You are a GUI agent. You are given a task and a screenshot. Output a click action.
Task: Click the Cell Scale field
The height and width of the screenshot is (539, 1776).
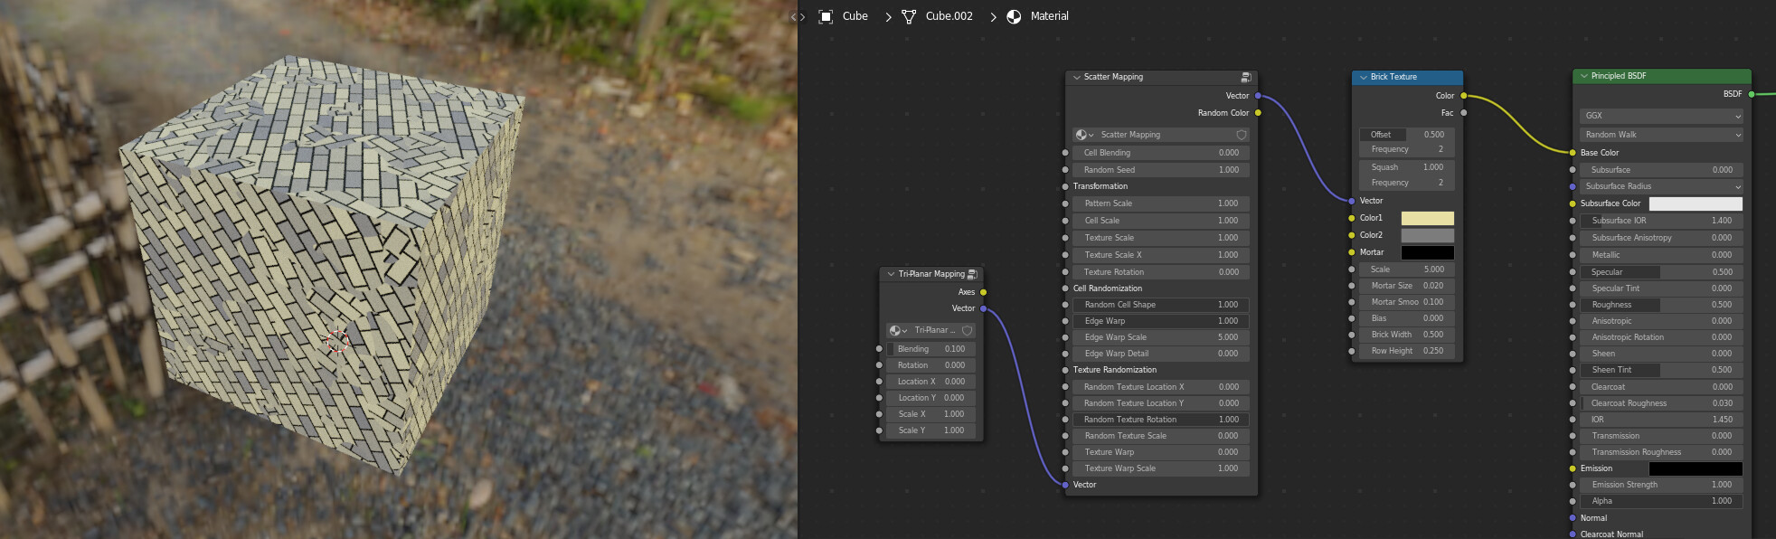[x=1161, y=221]
